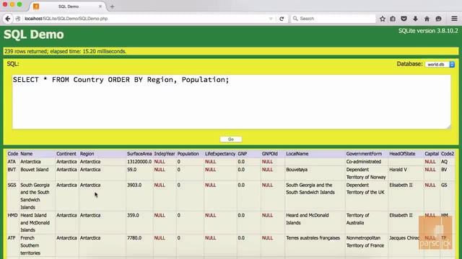Open the bookmarks list icon
Screen dimensions: 462x259
[x=393, y=19]
